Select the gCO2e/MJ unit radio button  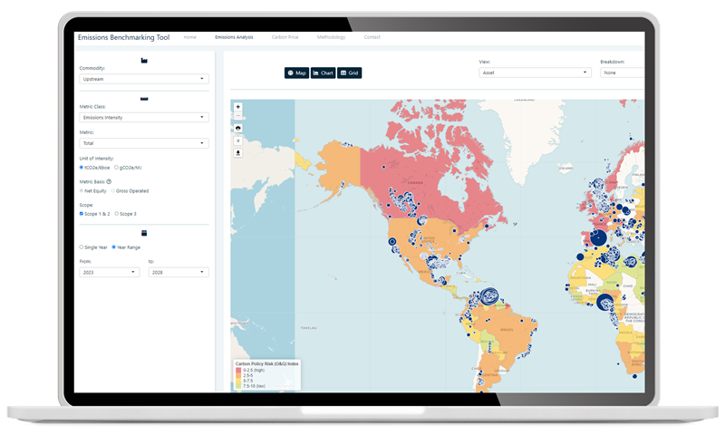(116, 168)
